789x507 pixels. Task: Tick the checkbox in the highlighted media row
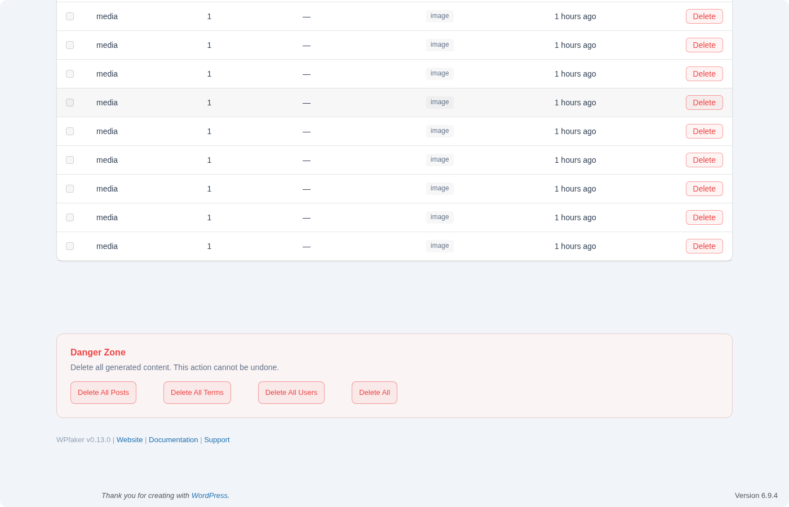tap(70, 103)
